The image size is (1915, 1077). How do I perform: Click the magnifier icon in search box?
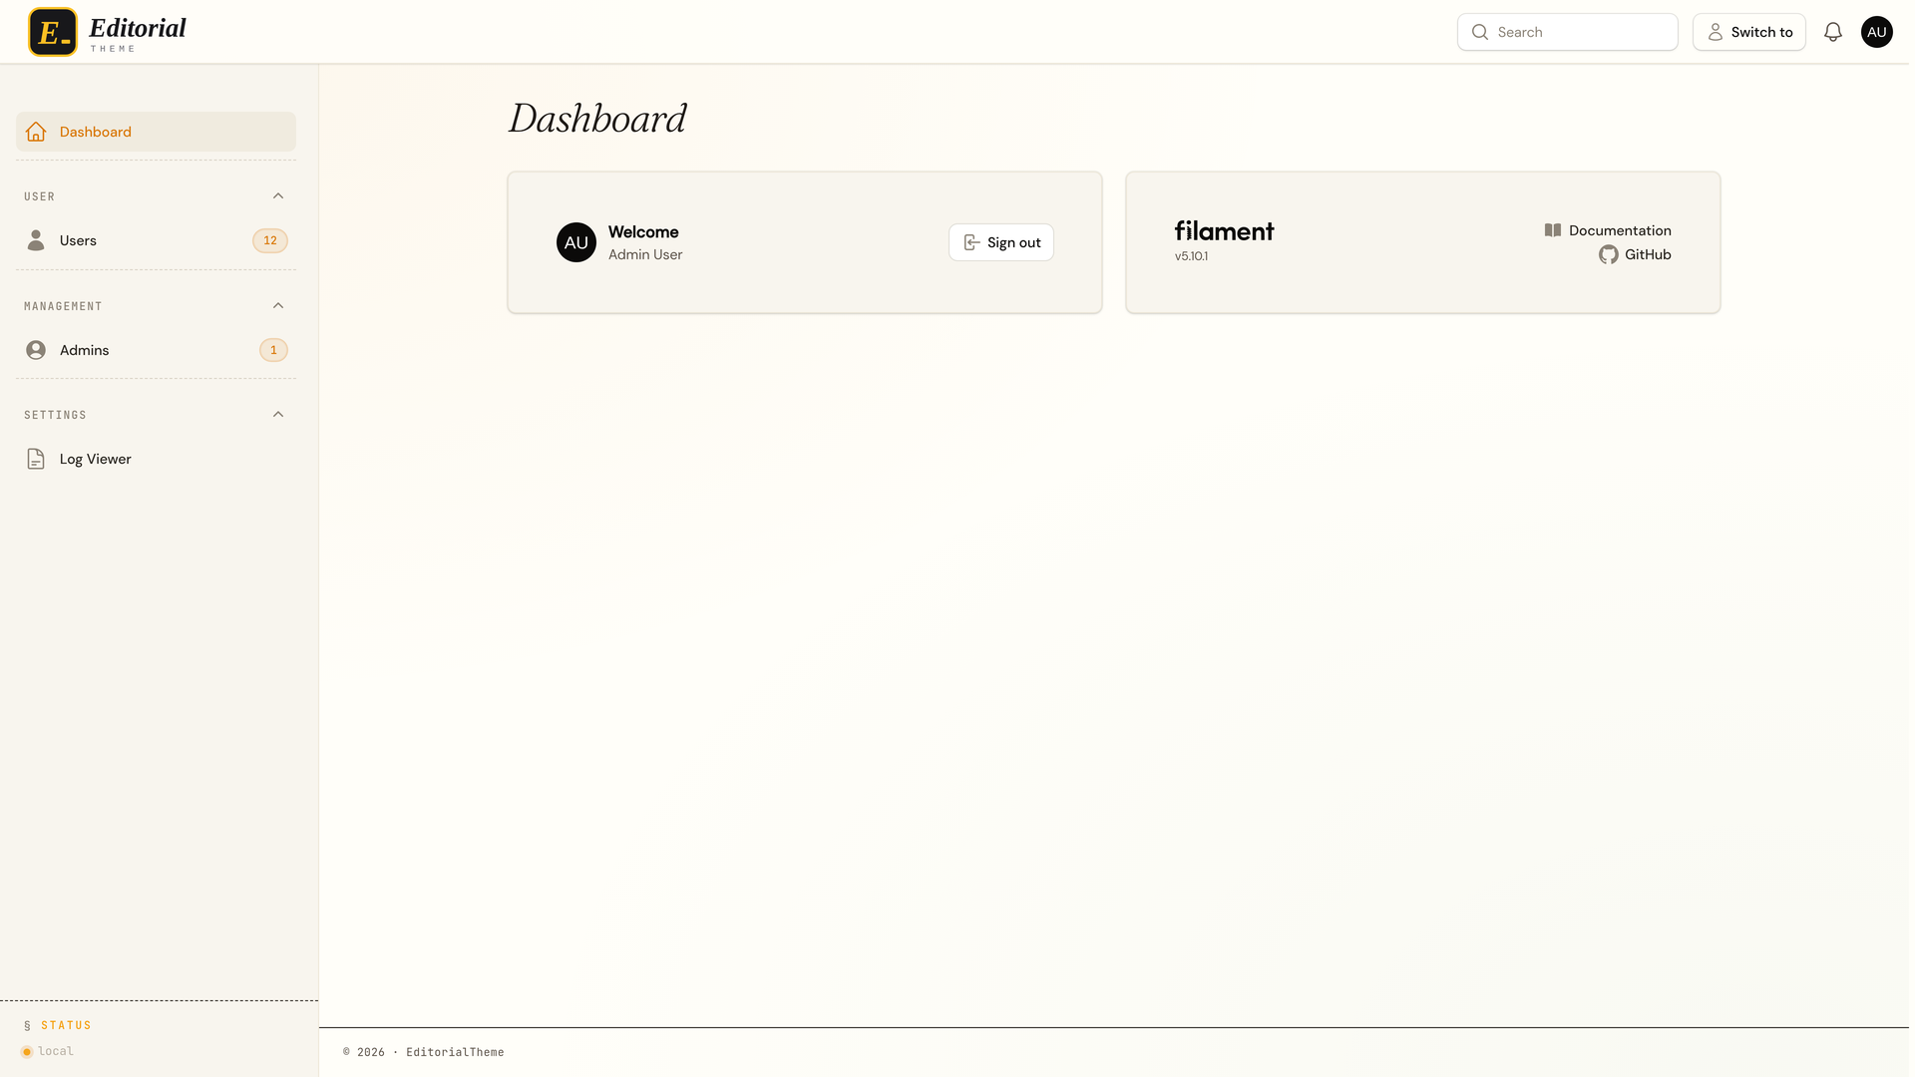tap(1480, 32)
